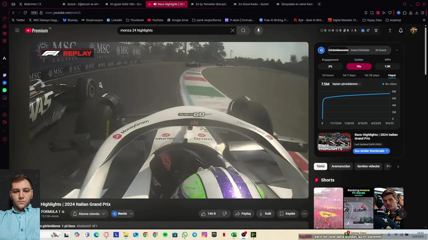
Task: Switch to Genel Görünüm tab
Action: coord(360,50)
